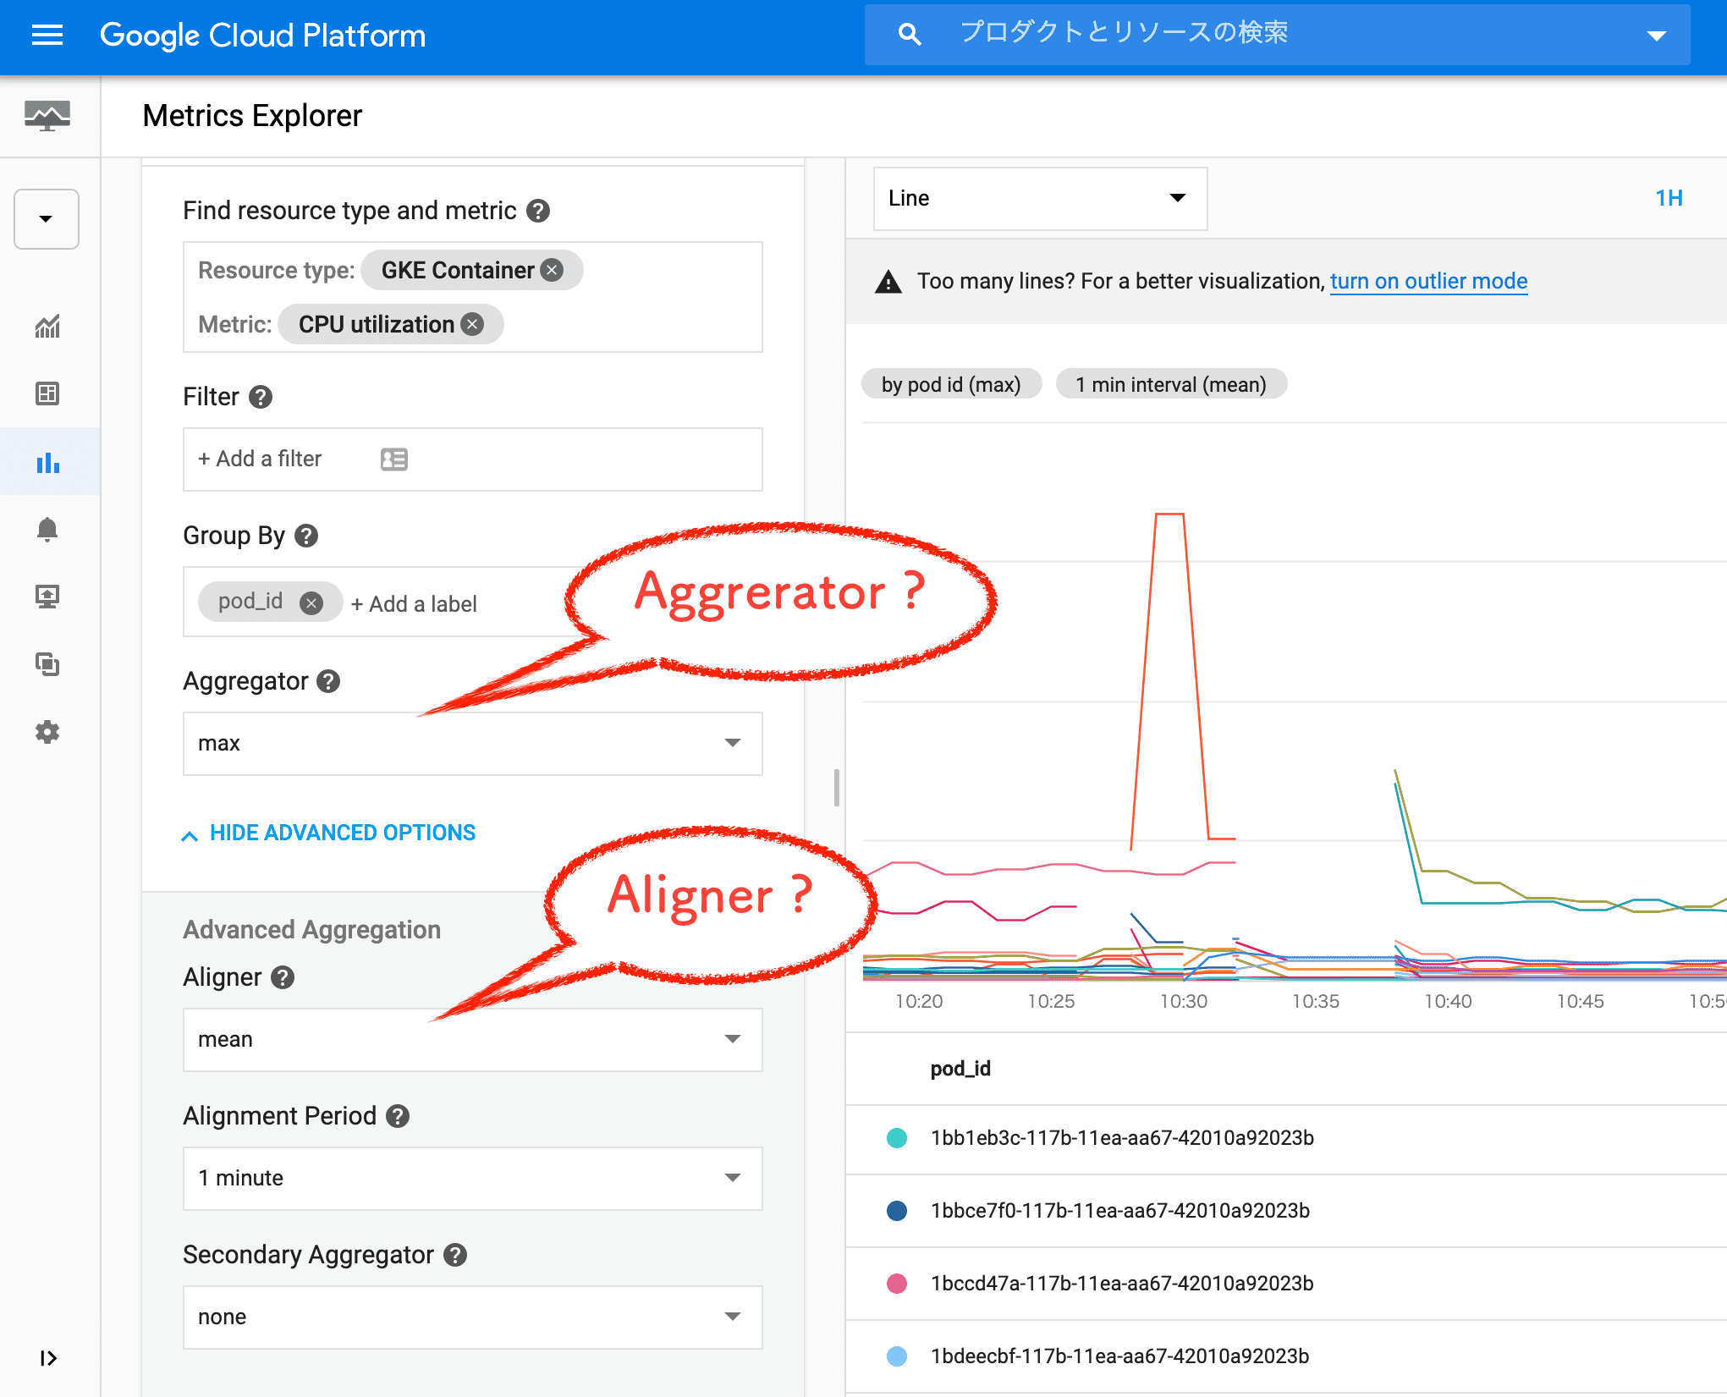Open help icon next to Aggregator

pos(328,681)
